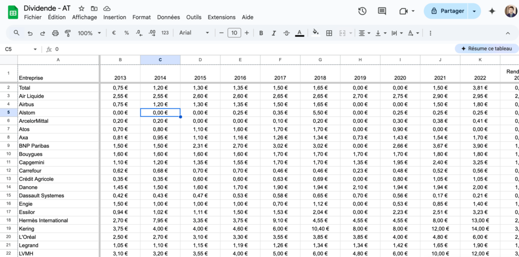Open the search menus magnifier

click(x=16, y=33)
